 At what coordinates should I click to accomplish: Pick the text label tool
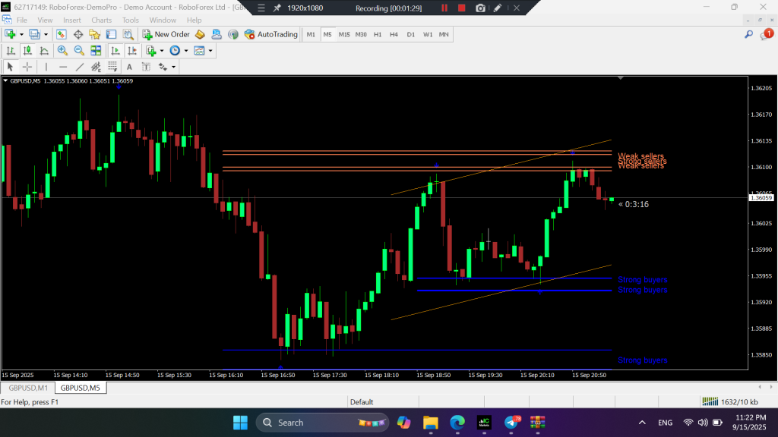point(128,67)
